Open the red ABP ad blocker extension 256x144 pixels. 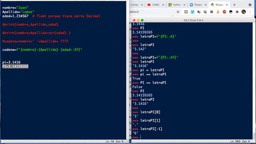pos(224,12)
